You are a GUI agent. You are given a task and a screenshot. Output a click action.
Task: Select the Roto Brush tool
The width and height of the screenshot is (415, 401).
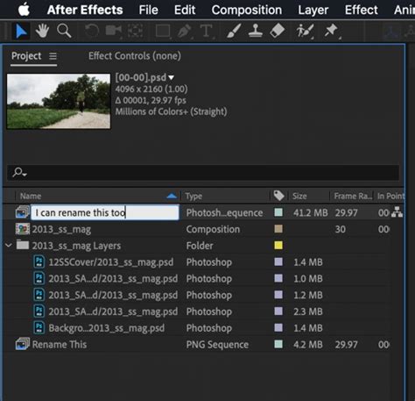[x=305, y=31]
